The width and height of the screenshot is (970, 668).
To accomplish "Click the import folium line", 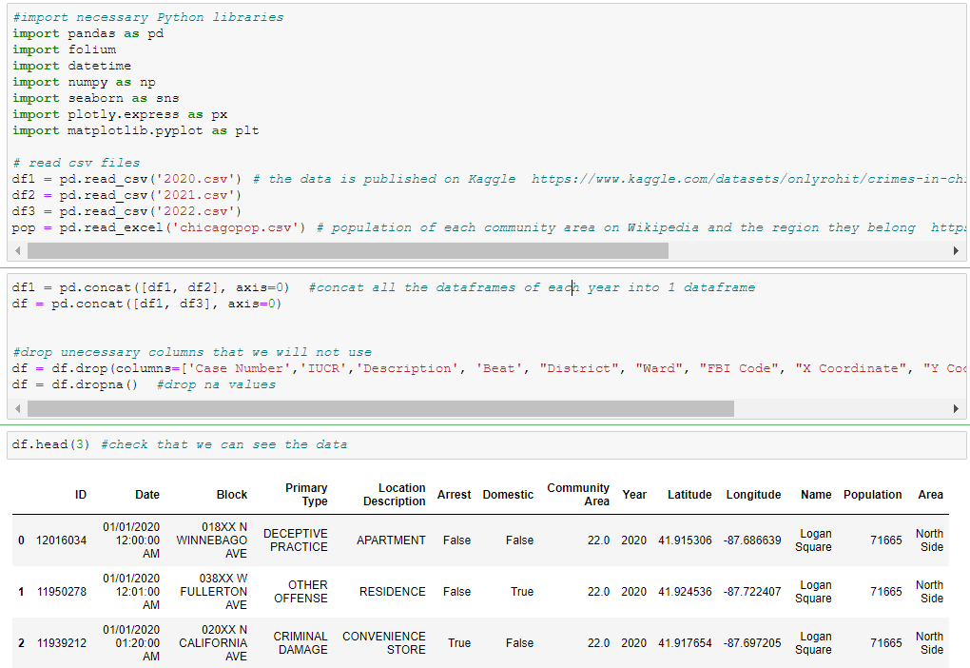I will [x=65, y=49].
